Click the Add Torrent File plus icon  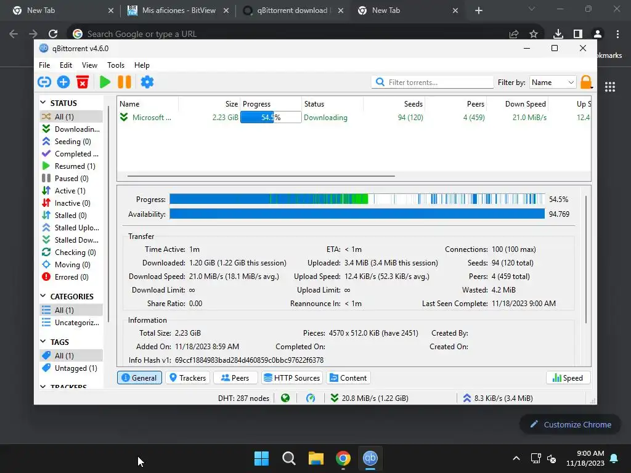coord(63,82)
